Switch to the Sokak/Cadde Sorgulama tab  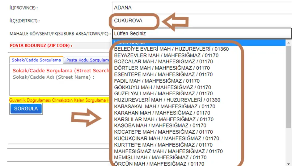coord(36,60)
